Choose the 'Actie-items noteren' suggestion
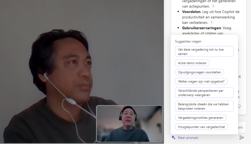 tap(192, 63)
